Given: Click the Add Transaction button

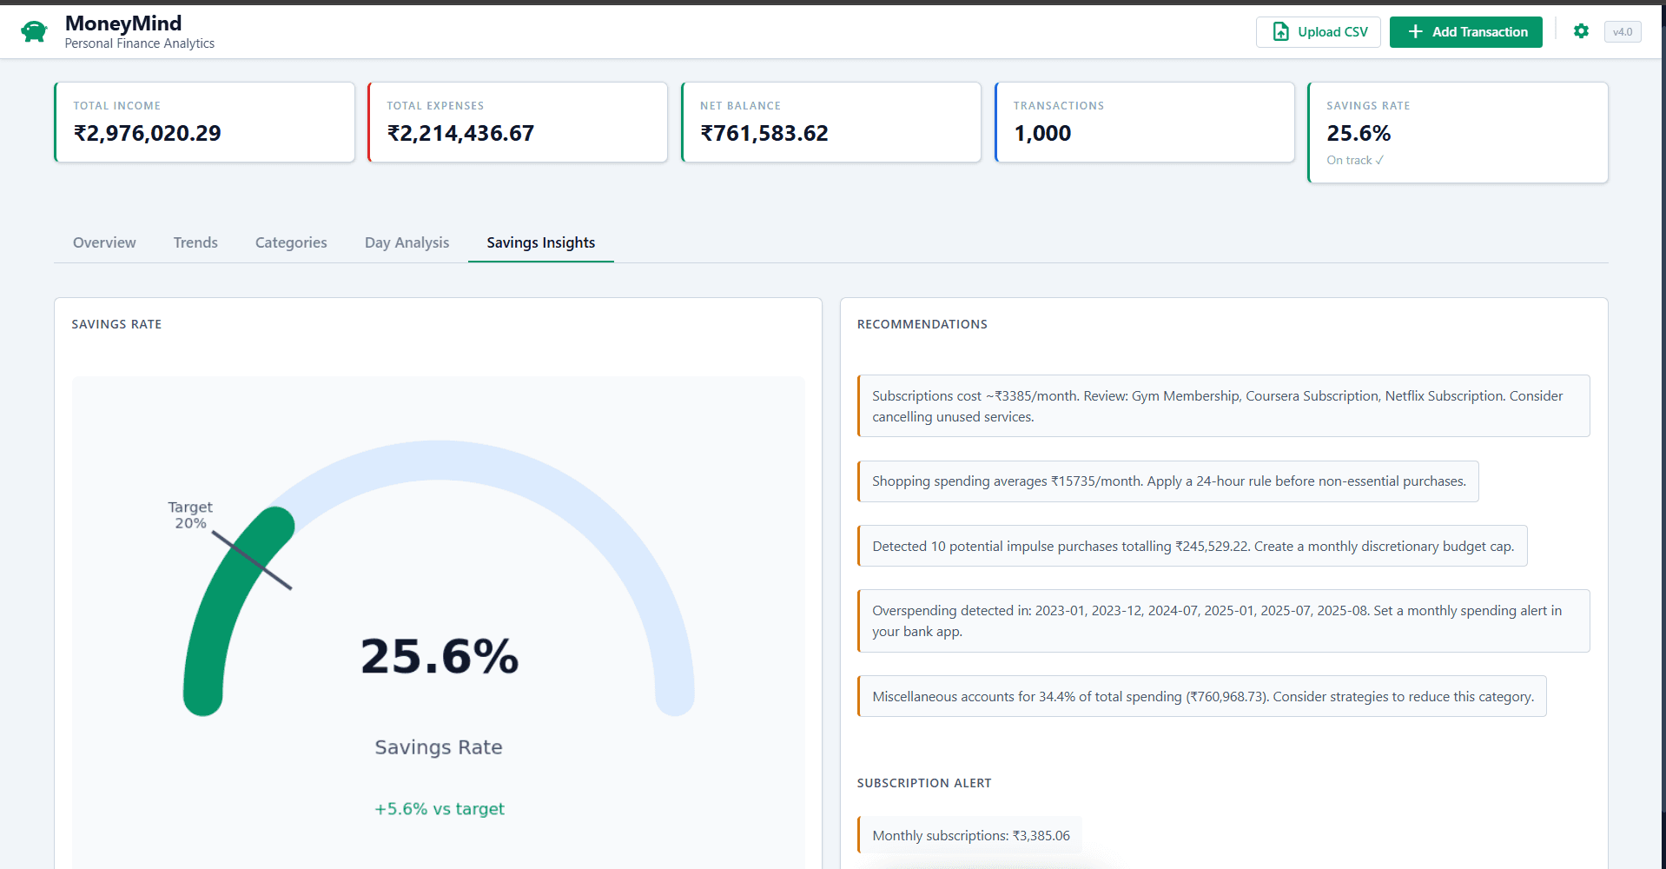Looking at the screenshot, I should pos(1465,32).
